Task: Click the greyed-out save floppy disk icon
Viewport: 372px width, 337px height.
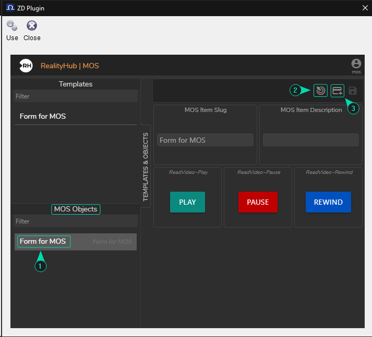Action: [x=353, y=91]
